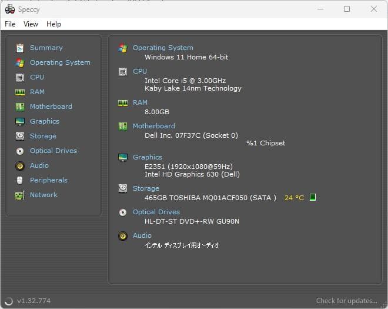Click the CPU chip icon in summary panel
This screenshot has width=388, height=309.
tap(123, 72)
